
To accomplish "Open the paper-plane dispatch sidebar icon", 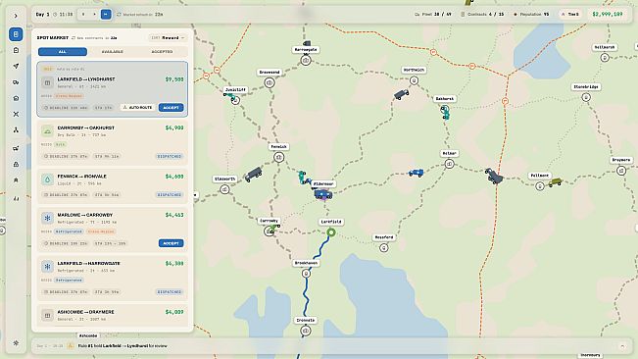I will [x=16, y=66].
